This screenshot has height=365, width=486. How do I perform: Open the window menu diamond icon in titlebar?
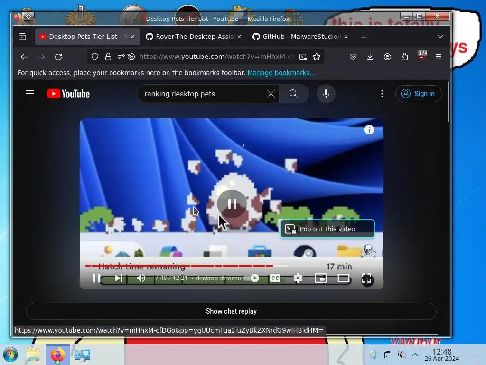28,16
